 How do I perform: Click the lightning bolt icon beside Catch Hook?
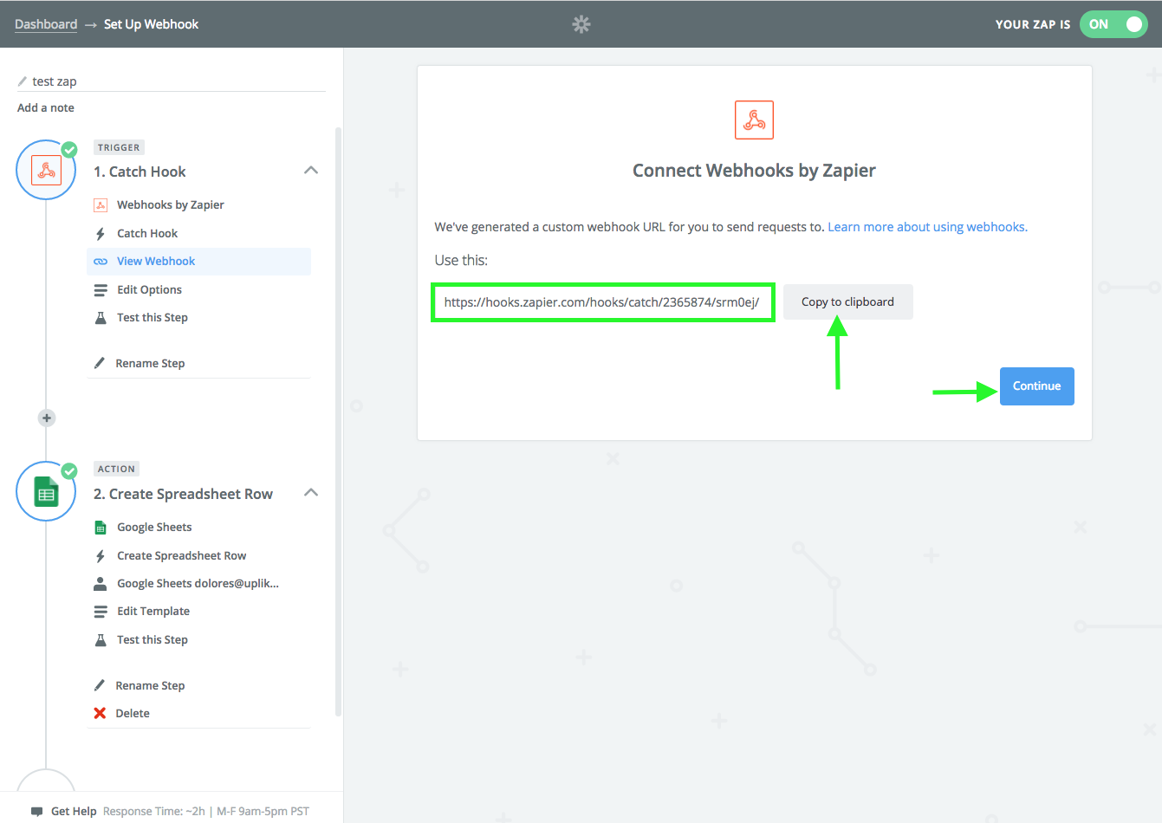click(x=101, y=234)
